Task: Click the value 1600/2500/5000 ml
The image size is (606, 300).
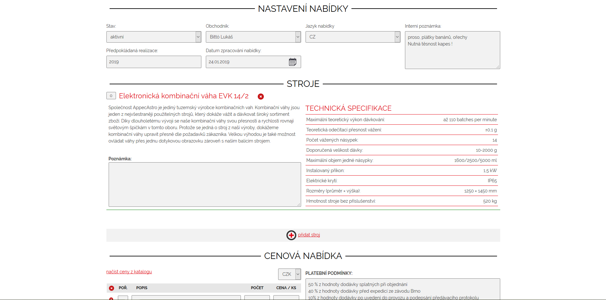Action: (475, 160)
